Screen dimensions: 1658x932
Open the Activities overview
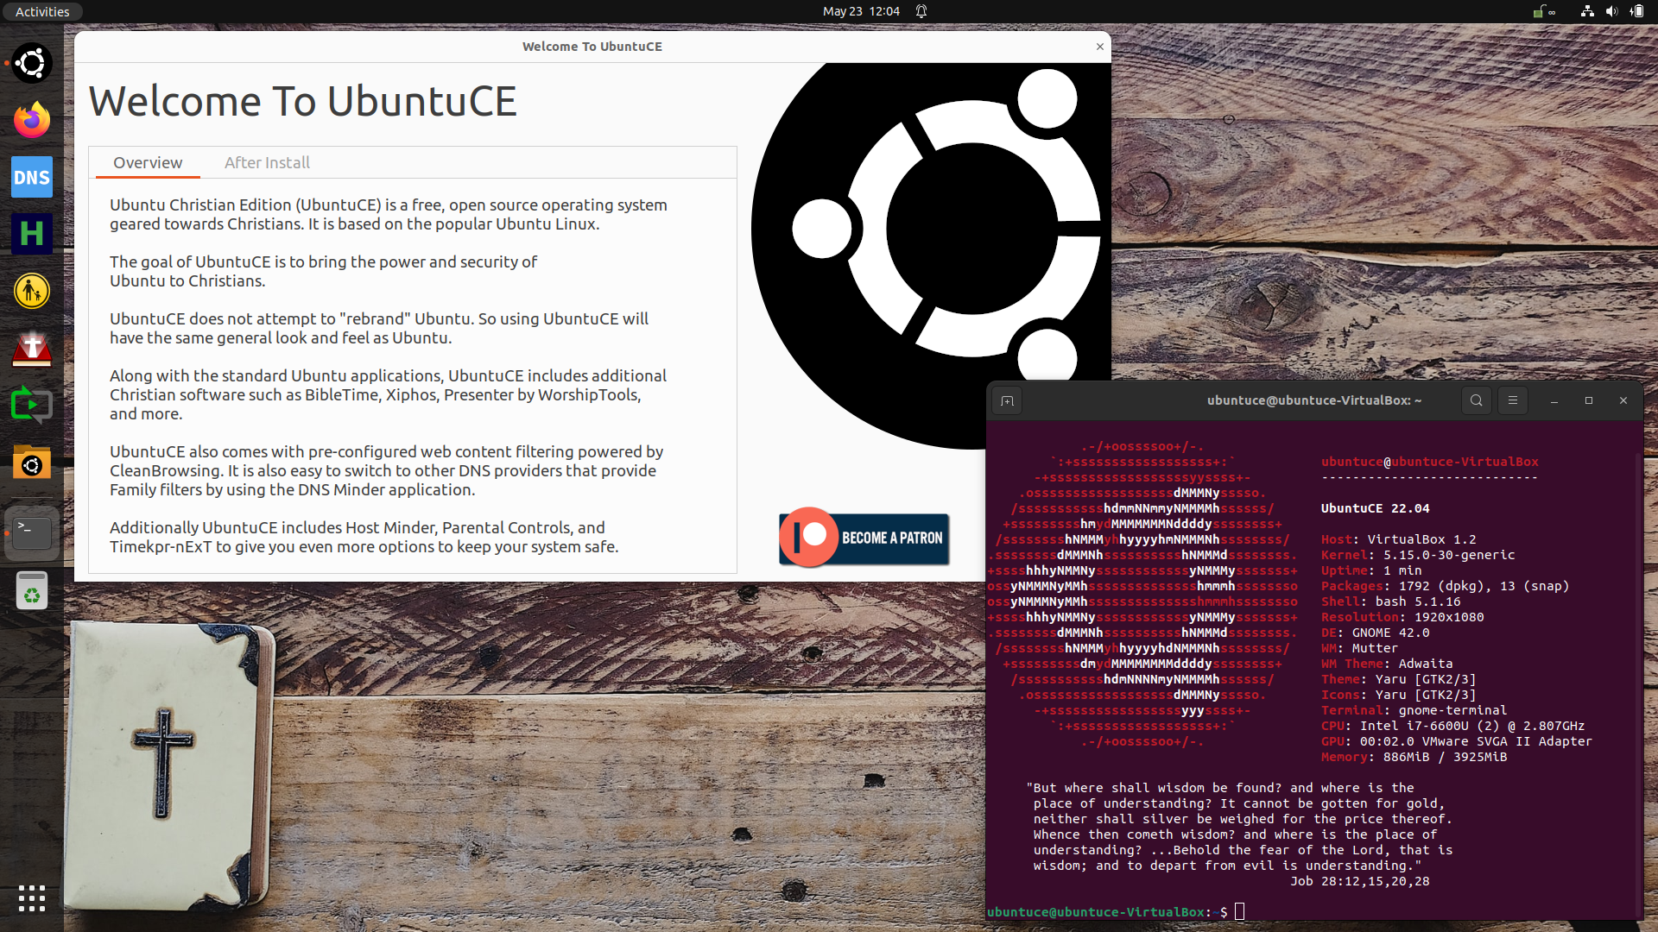click(x=41, y=11)
